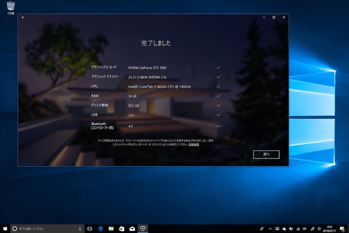Image resolution: width=349 pixels, height=233 pixels.
Task: Open File Explorer from the taskbar
Action: tap(111, 229)
